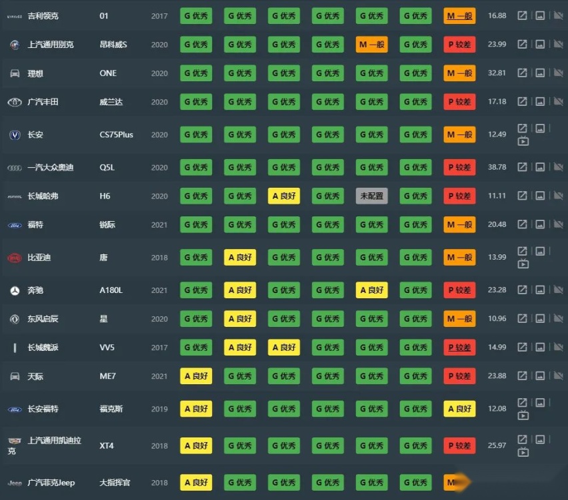Click the brand name 长城魏派
This screenshot has height=500, width=568.
click(x=43, y=348)
